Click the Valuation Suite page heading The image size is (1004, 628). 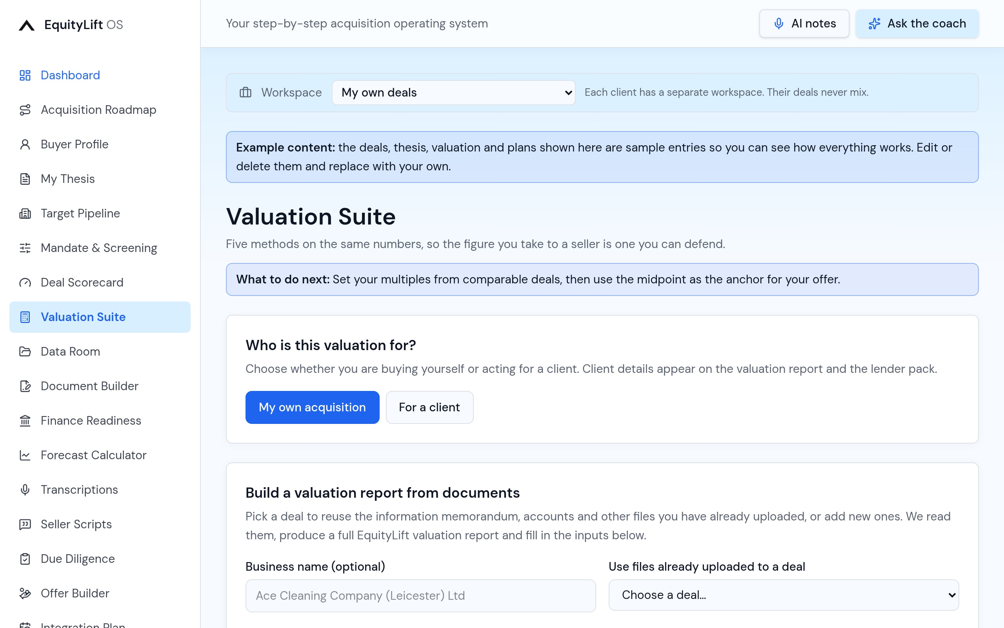point(310,216)
